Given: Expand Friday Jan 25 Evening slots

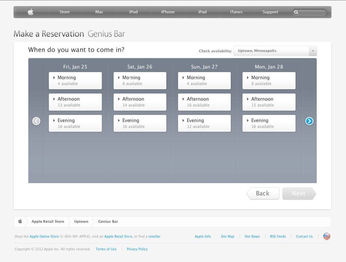Looking at the screenshot, I should (x=75, y=123).
